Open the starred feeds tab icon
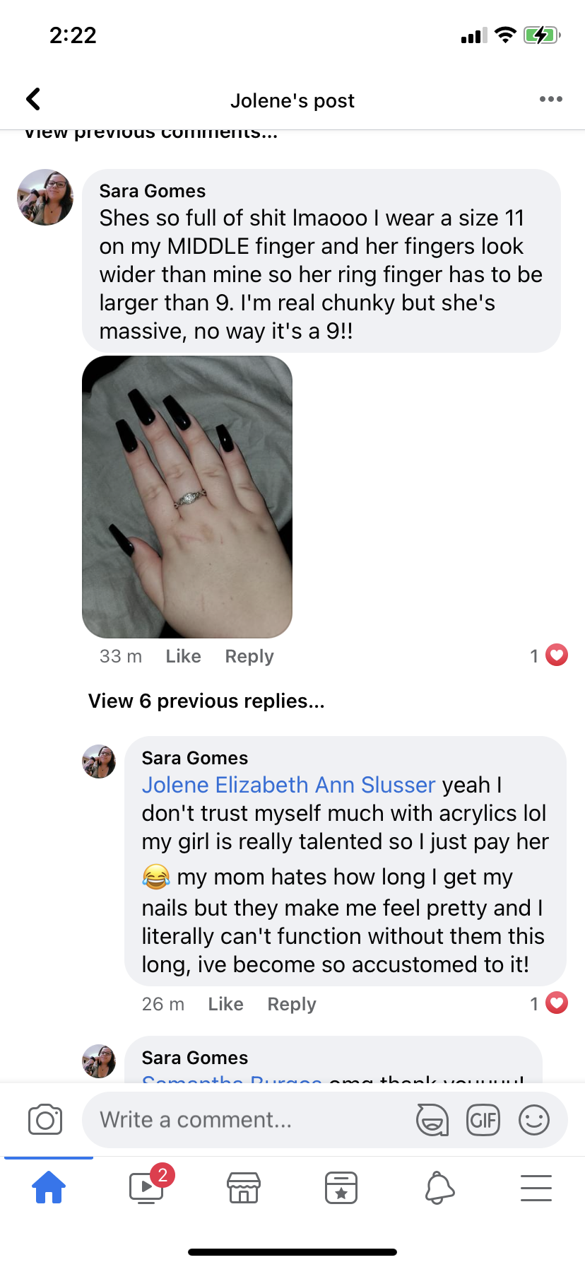The image size is (585, 1267). (341, 1187)
